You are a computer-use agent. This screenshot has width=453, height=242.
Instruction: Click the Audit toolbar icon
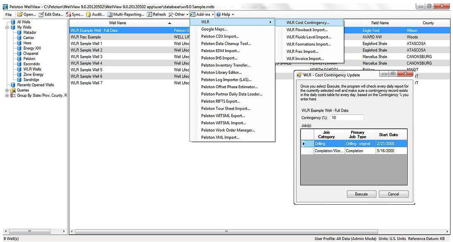88,14
